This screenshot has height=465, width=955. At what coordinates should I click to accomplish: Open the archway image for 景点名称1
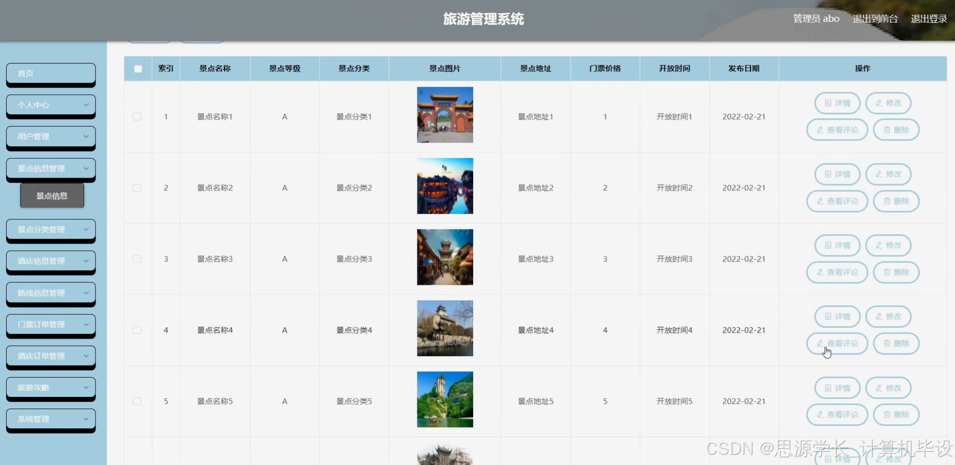coord(445,115)
